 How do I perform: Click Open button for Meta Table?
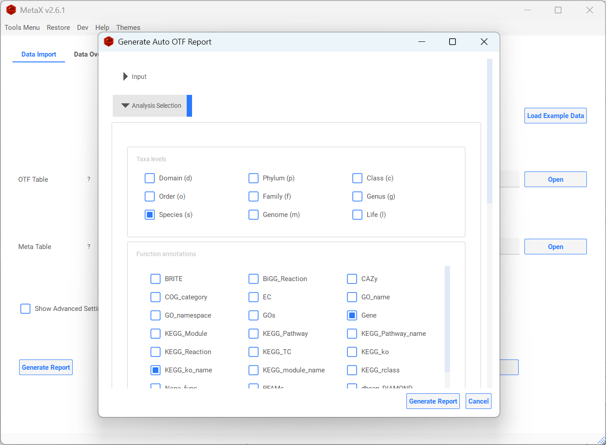pos(556,247)
